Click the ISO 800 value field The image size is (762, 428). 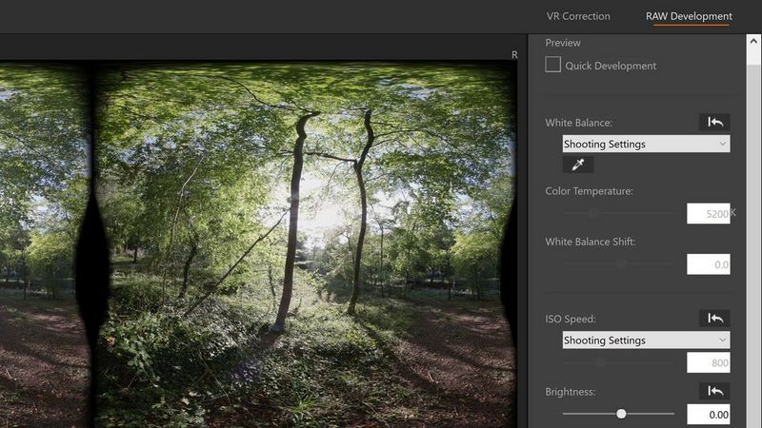pyautogui.click(x=708, y=362)
